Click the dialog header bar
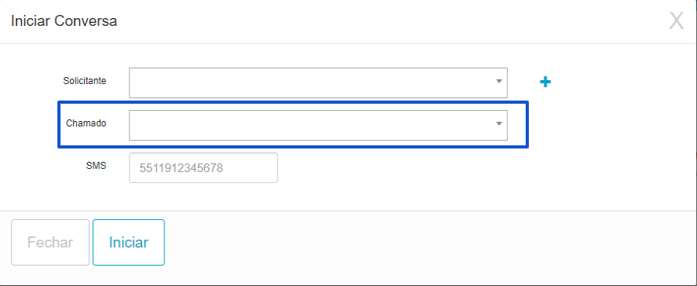Viewport: 697px width, 286px height. [x=349, y=22]
